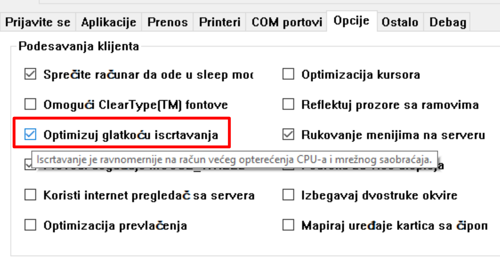Switch to the Aplikacije tab
The height and width of the screenshot is (265, 500).
click(x=109, y=22)
